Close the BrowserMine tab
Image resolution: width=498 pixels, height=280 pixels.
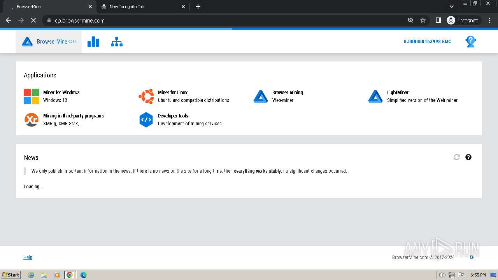pyautogui.click(x=90, y=7)
